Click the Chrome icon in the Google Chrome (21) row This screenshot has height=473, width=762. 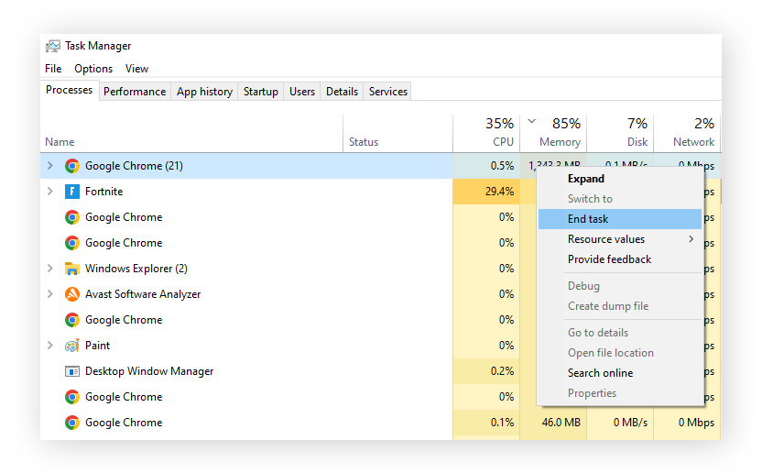point(72,166)
